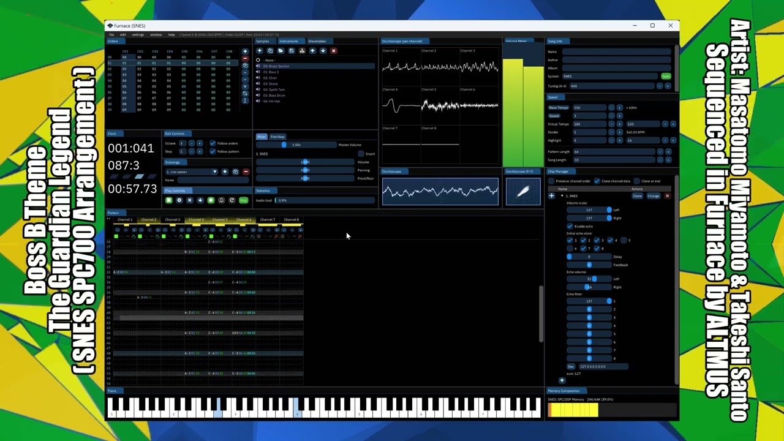Image resolution: width=784 pixels, height=441 pixels.
Task: Delete instrument with the red X icon
Action: tap(334, 51)
